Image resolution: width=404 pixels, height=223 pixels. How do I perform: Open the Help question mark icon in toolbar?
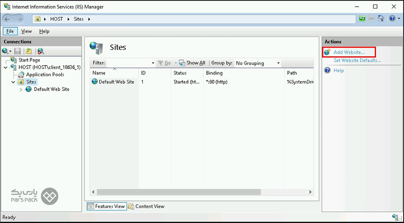click(x=392, y=19)
